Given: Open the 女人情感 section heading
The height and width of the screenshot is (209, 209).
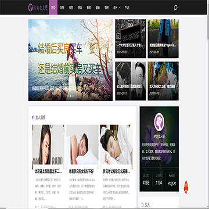Looking at the screenshot, I should (41, 117).
